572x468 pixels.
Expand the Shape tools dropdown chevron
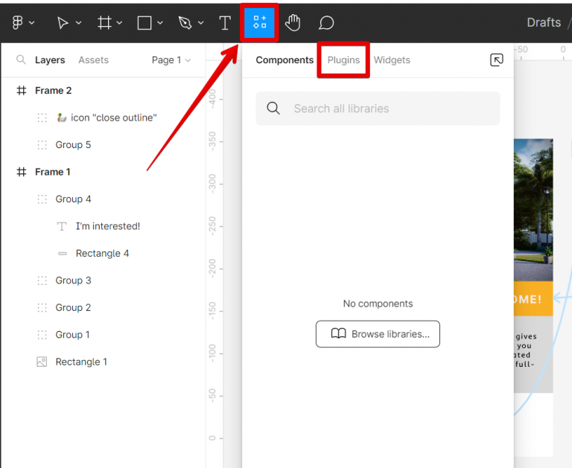[x=160, y=22]
